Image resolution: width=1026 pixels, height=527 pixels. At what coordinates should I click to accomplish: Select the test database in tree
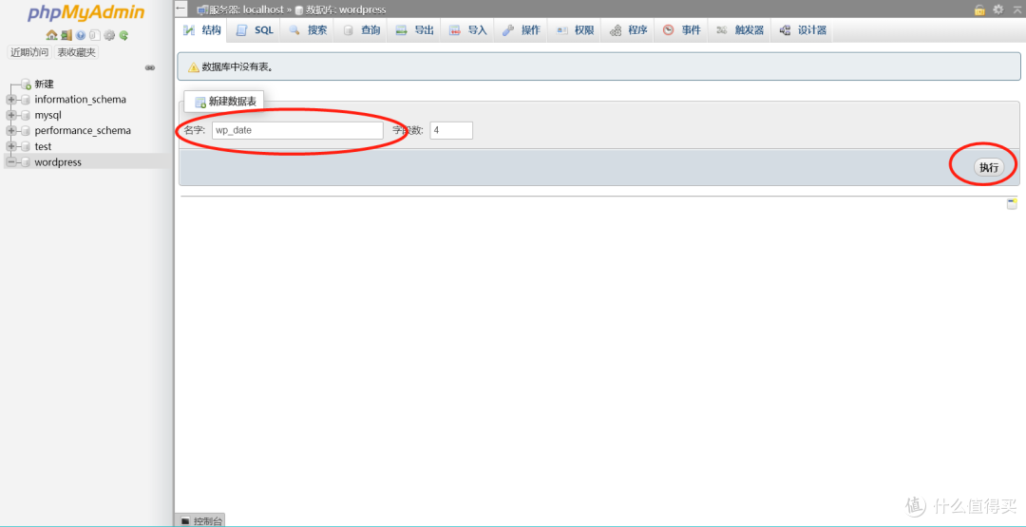[x=43, y=146]
